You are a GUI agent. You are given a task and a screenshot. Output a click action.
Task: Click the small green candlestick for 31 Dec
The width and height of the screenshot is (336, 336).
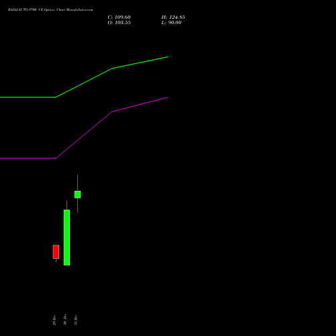coord(77,194)
